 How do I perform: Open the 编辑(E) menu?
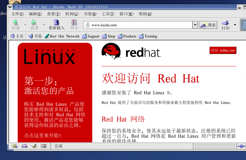(35, 14)
